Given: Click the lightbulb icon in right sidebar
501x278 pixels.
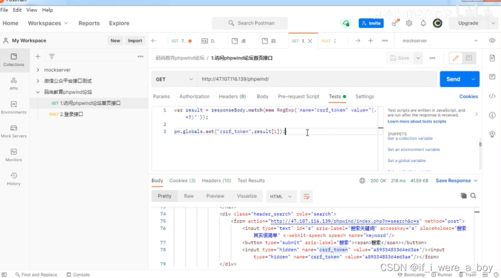Looking at the screenshot, I should coord(492,134).
